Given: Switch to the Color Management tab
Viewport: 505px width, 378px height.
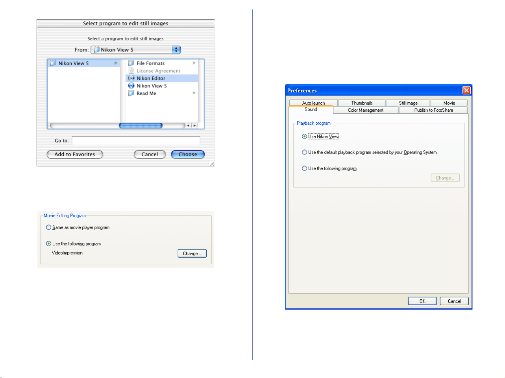Looking at the screenshot, I should (x=366, y=110).
